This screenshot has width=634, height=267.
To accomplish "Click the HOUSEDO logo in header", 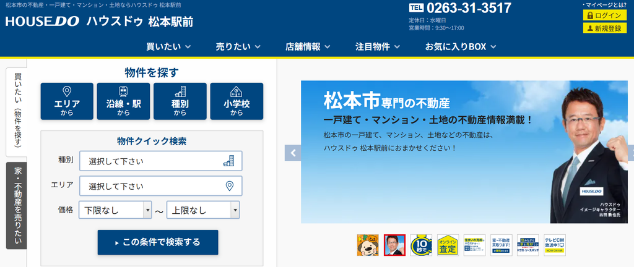I will tap(42, 22).
